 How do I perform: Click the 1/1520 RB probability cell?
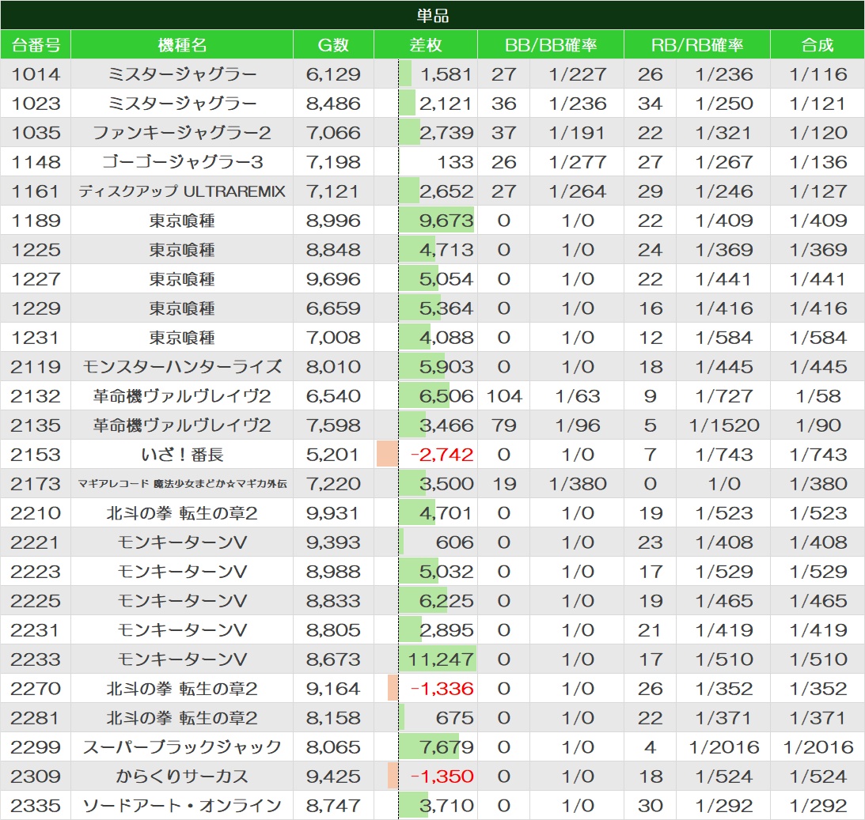(724, 425)
